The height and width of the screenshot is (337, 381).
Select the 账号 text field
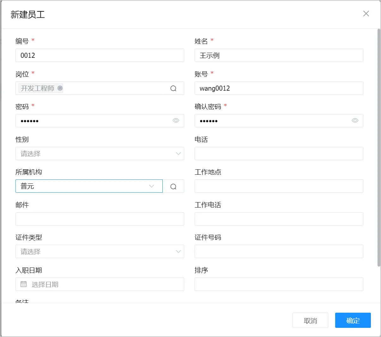click(x=278, y=88)
